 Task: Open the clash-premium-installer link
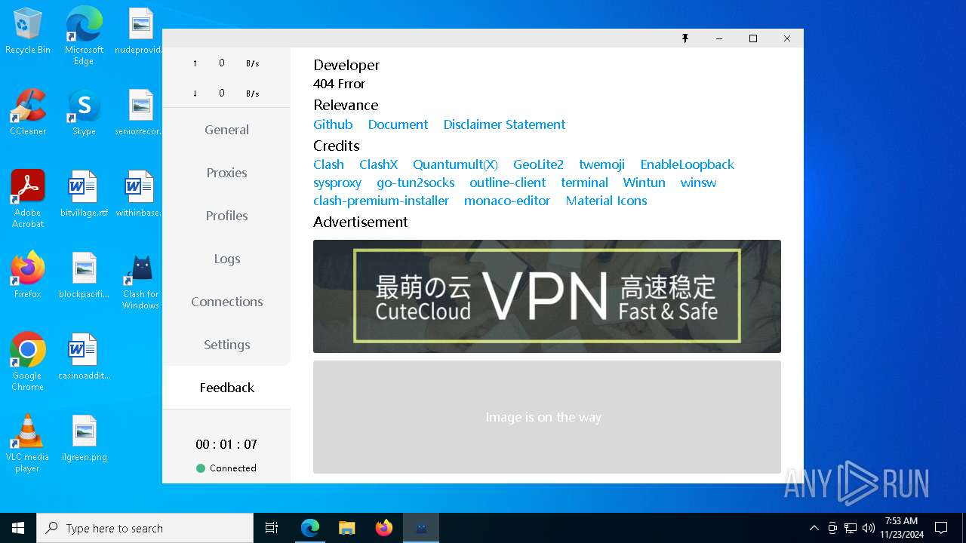tap(381, 201)
